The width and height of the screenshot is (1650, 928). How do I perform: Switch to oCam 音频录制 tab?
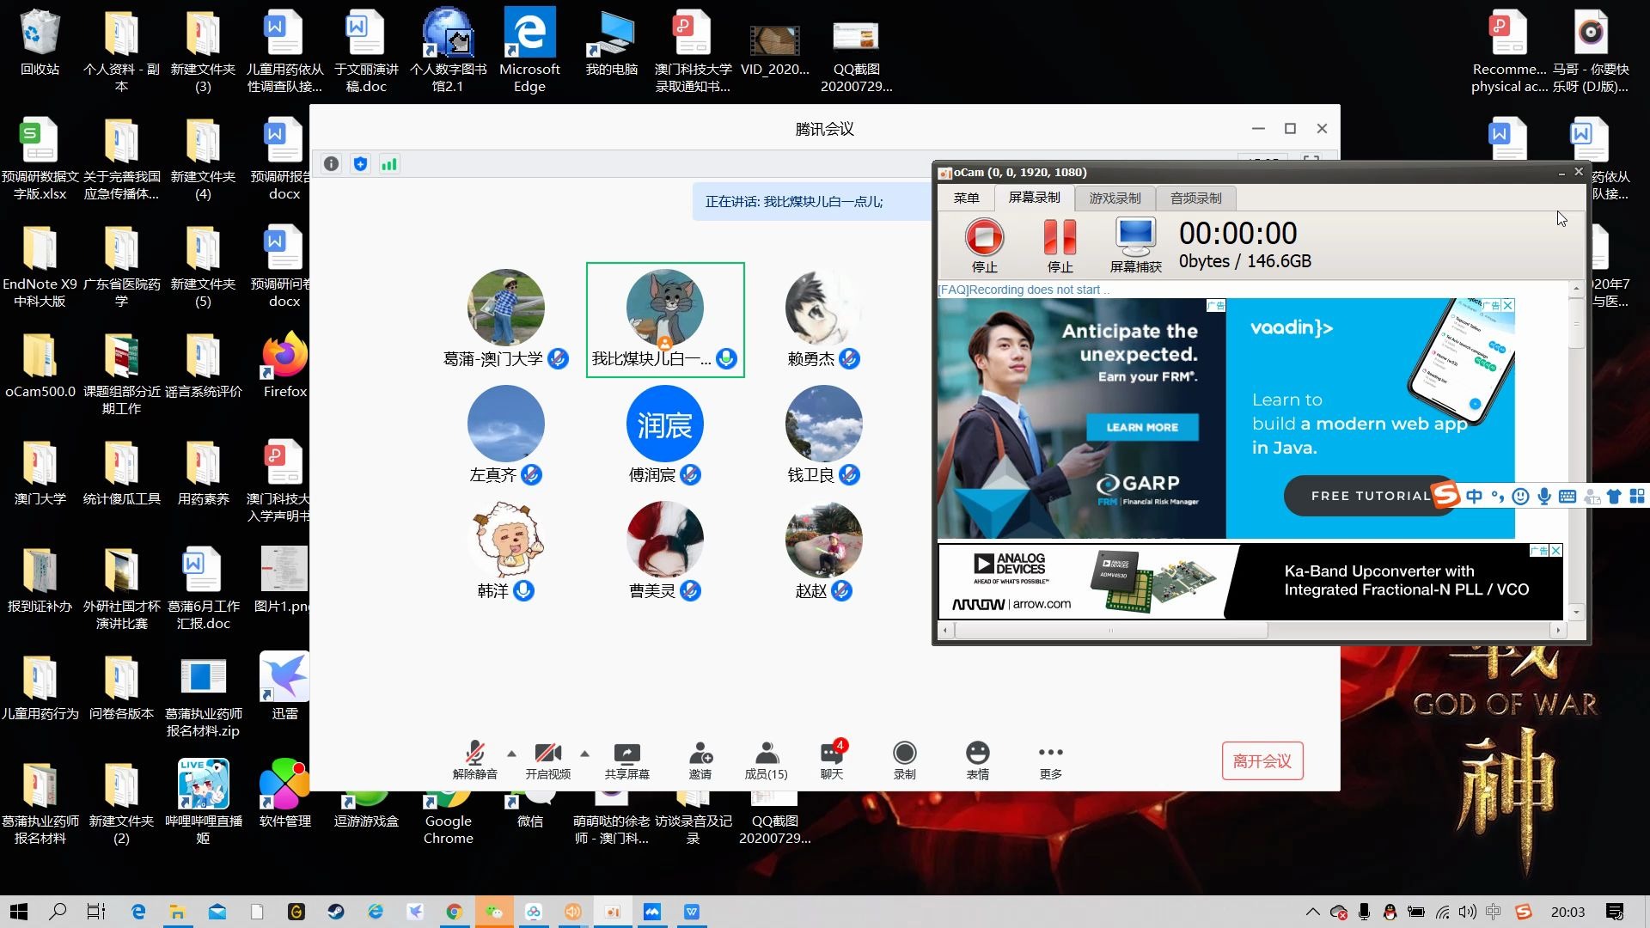tap(1196, 198)
